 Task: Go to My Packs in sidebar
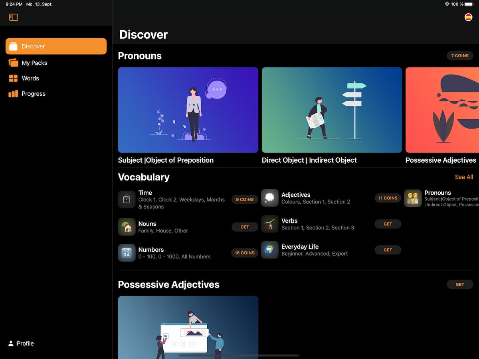[x=34, y=63]
